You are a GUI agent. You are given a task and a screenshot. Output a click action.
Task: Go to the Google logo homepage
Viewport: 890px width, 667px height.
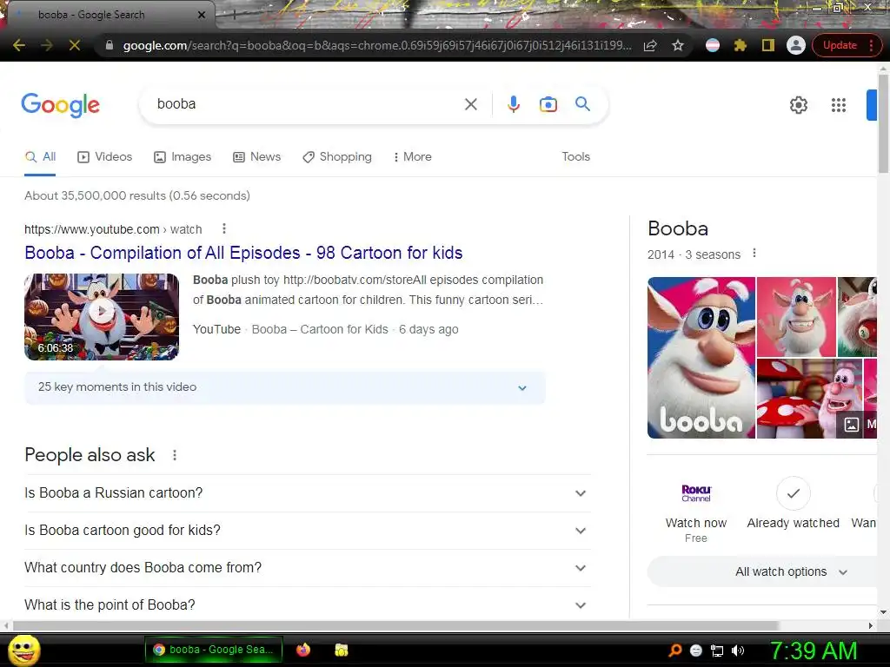click(60, 105)
